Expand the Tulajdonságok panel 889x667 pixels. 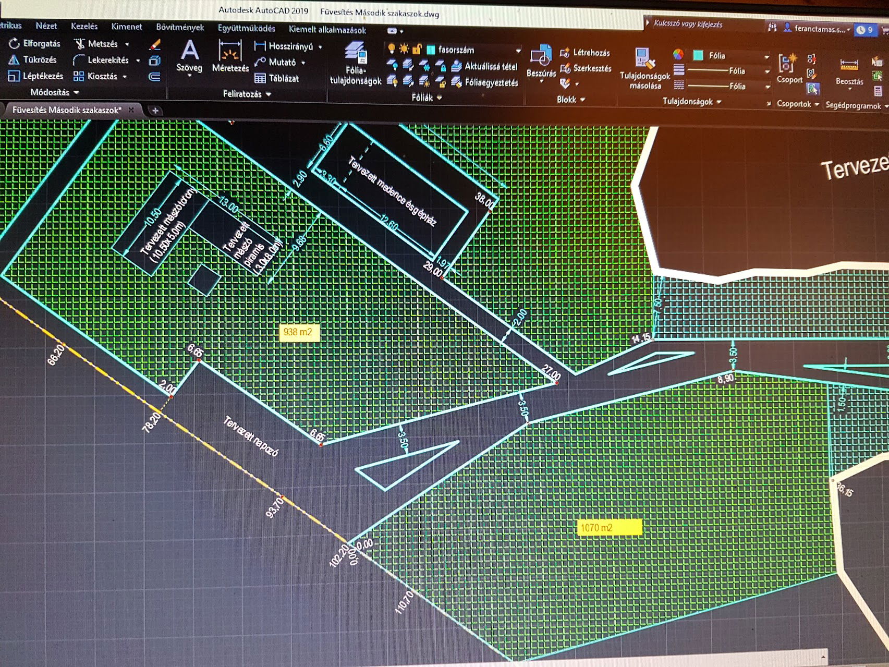pyautogui.click(x=692, y=101)
